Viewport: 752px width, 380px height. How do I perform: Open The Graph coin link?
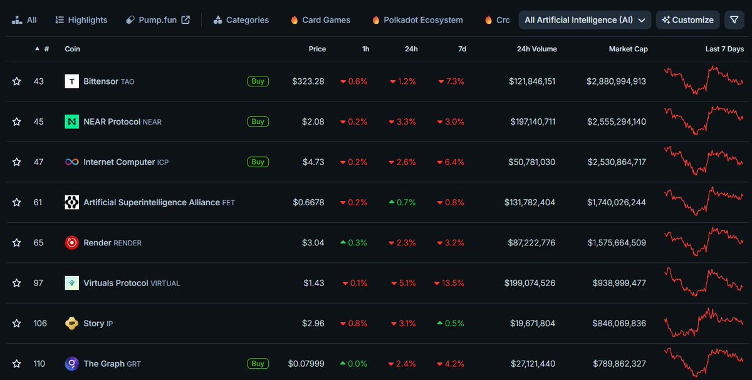pos(112,364)
